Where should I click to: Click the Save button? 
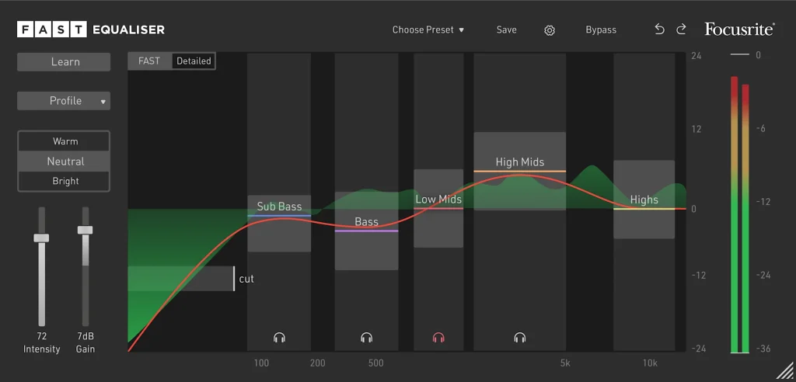(x=507, y=30)
